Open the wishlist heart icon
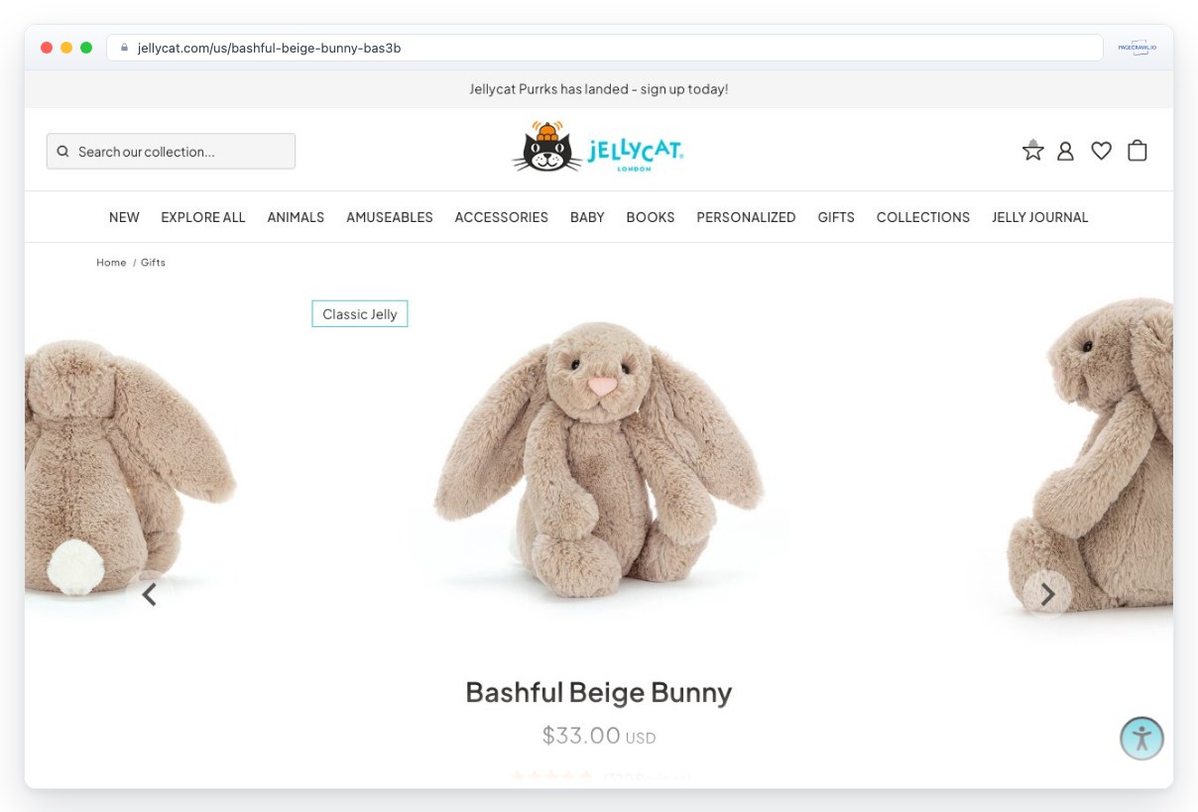1198x812 pixels. pos(1101,151)
